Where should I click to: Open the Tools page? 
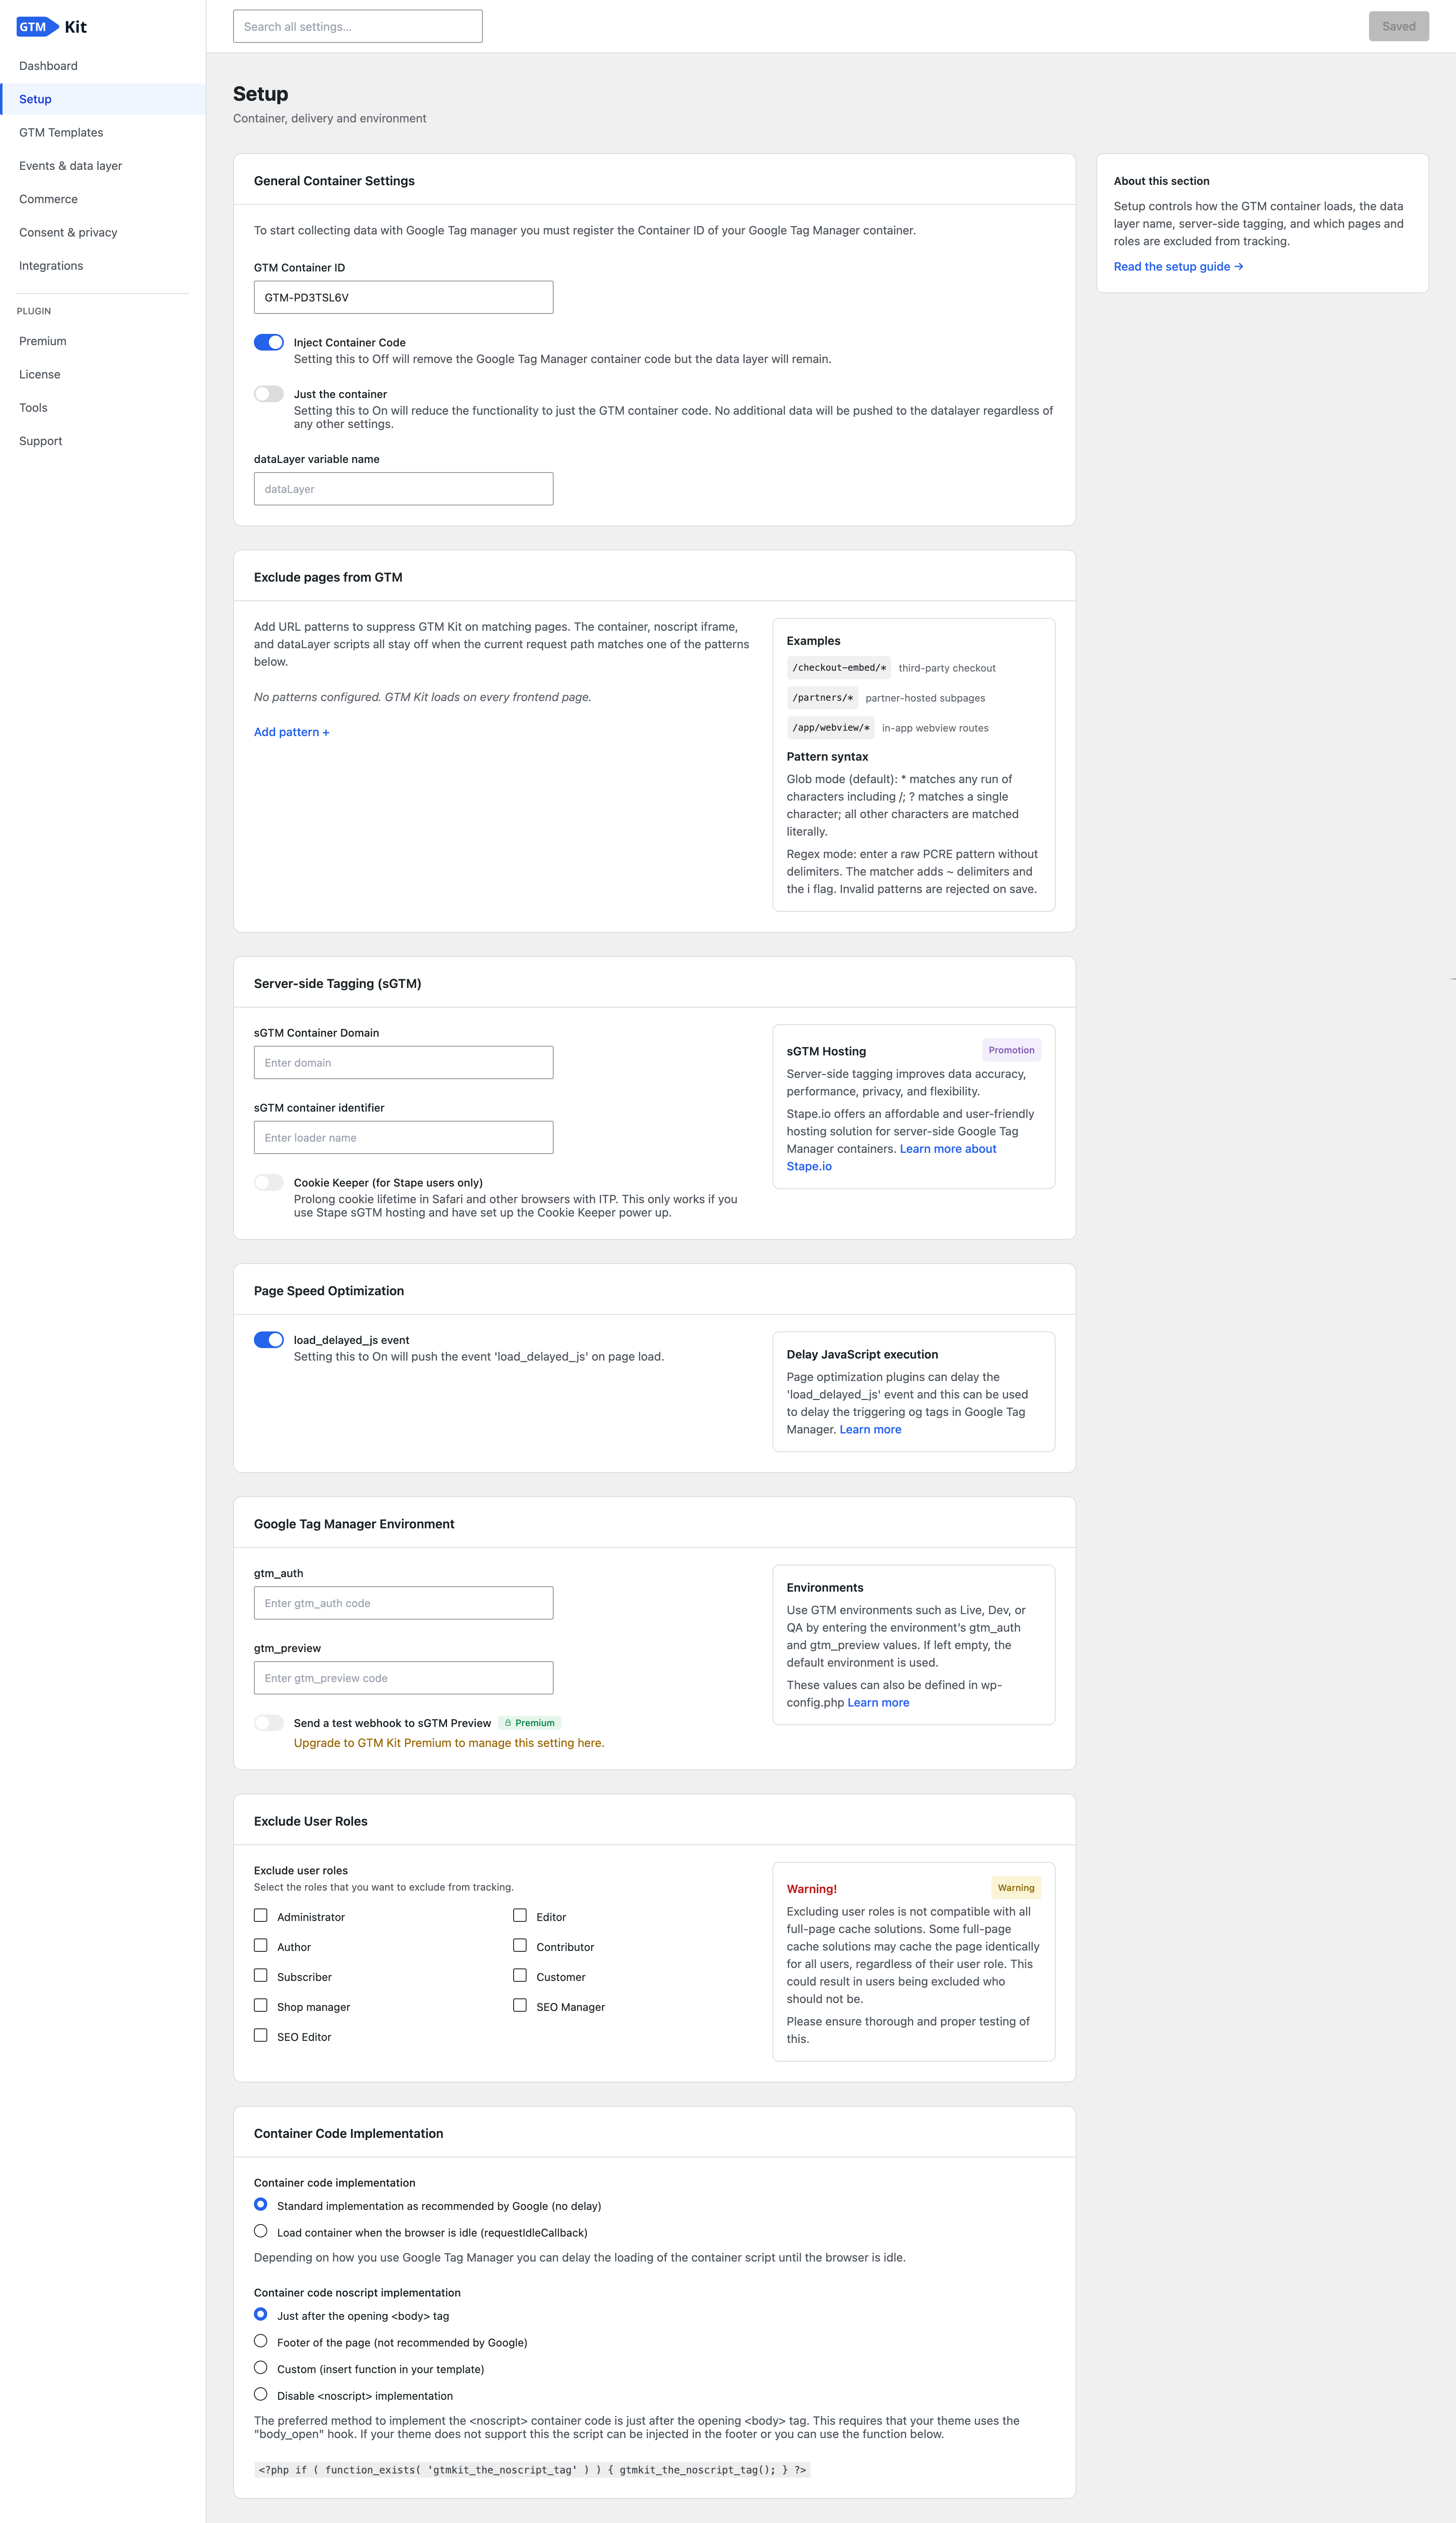[x=33, y=408]
